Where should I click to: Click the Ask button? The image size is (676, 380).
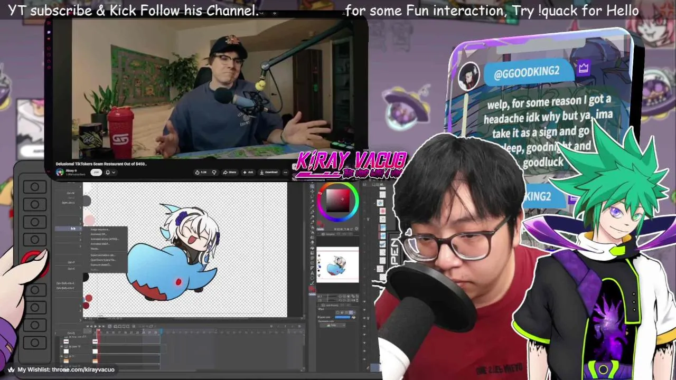[x=248, y=172]
